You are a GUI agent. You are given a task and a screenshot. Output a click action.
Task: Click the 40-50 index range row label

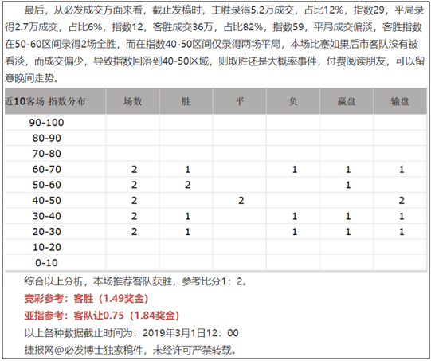pyautogui.click(x=46, y=201)
